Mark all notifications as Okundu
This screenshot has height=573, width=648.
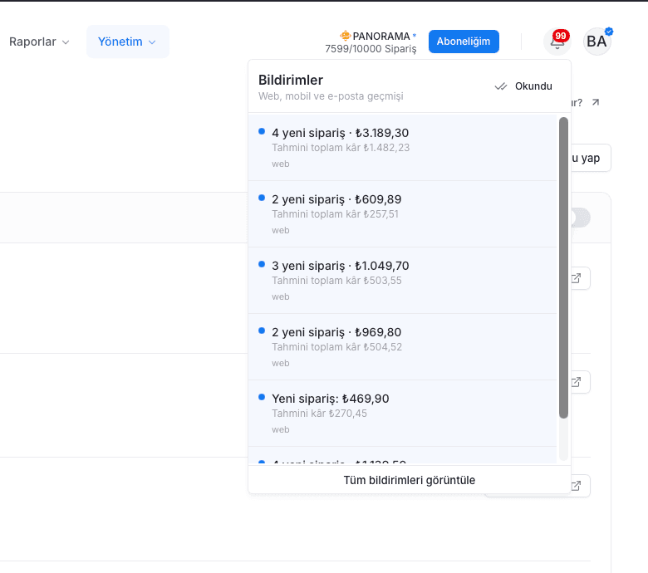[x=523, y=86]
